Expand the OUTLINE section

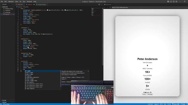point(4,100)
